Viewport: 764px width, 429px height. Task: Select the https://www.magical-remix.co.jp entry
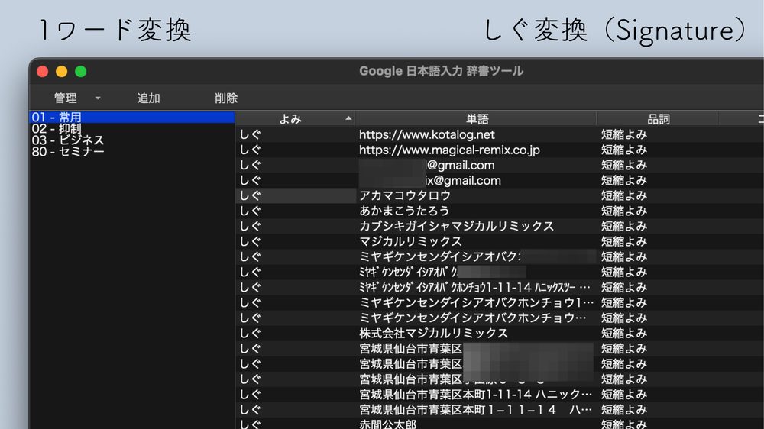click(449, 150)
